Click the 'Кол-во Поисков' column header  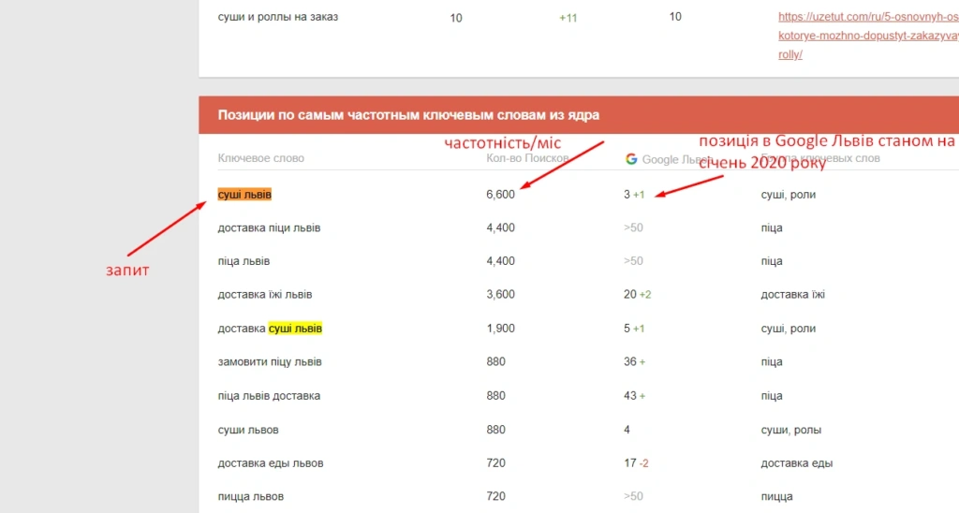(x=527, y=158)
